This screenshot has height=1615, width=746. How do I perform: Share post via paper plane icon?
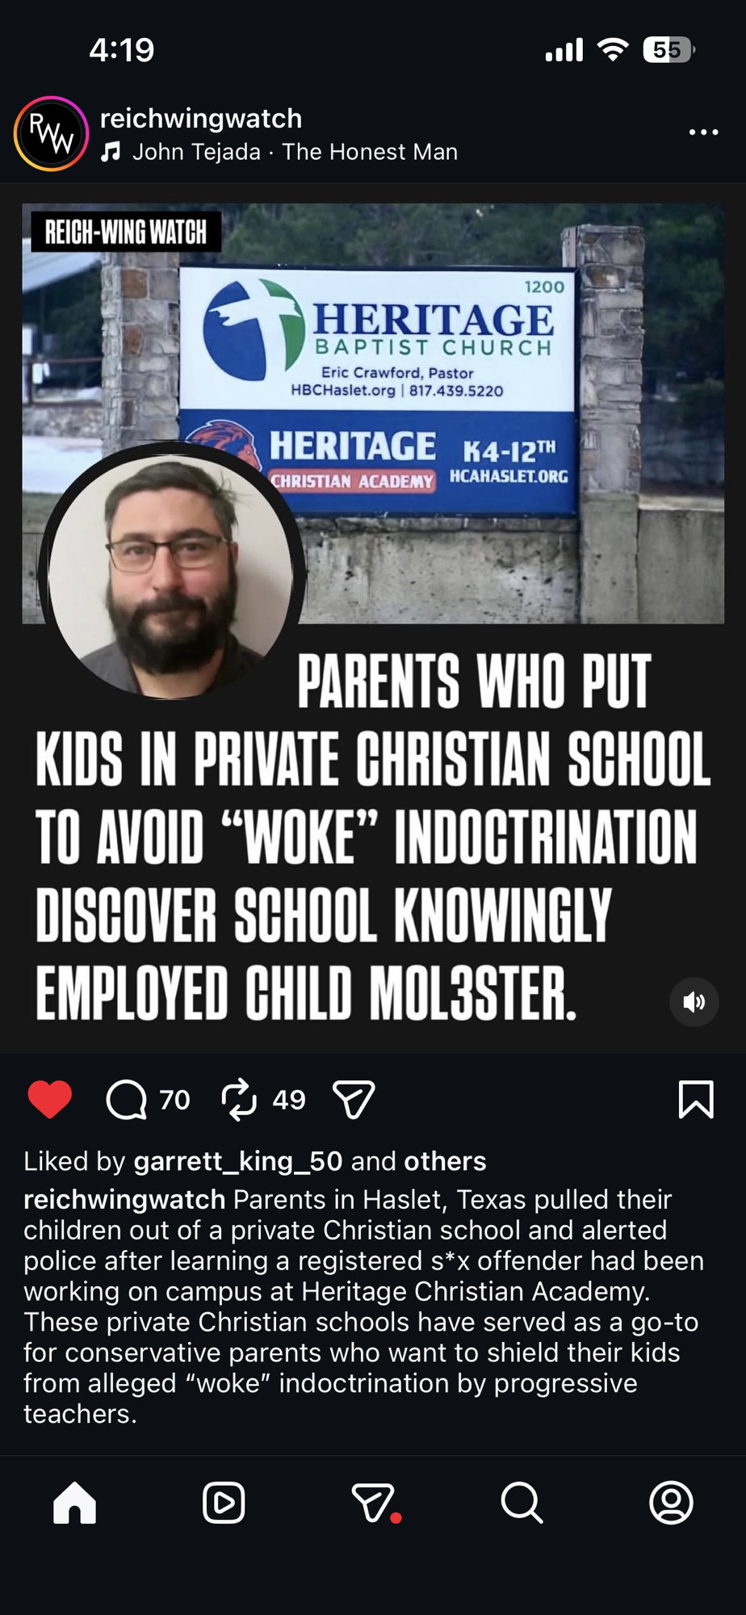(354, 1100)
